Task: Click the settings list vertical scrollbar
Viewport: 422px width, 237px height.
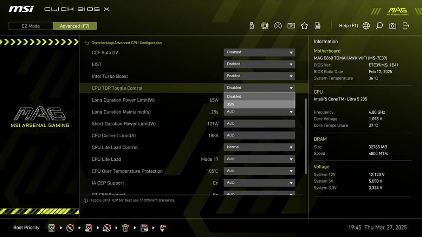Action: 306,136
